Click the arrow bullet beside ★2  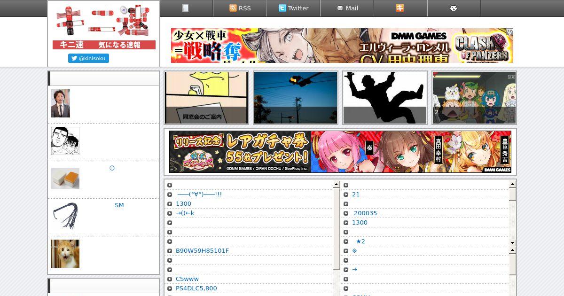coord(346,241)
